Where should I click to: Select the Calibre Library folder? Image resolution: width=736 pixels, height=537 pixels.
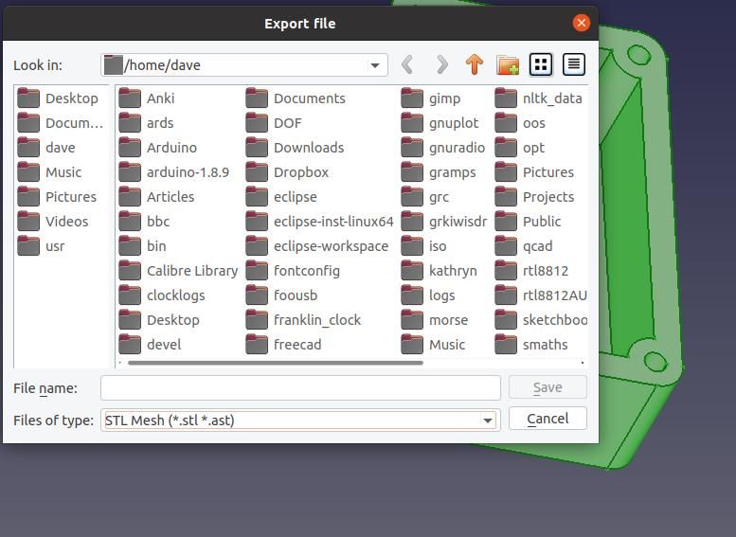178,270
